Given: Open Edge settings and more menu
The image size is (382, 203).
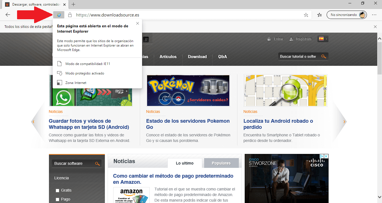Looking at the screenshot, I should point(374,15).
